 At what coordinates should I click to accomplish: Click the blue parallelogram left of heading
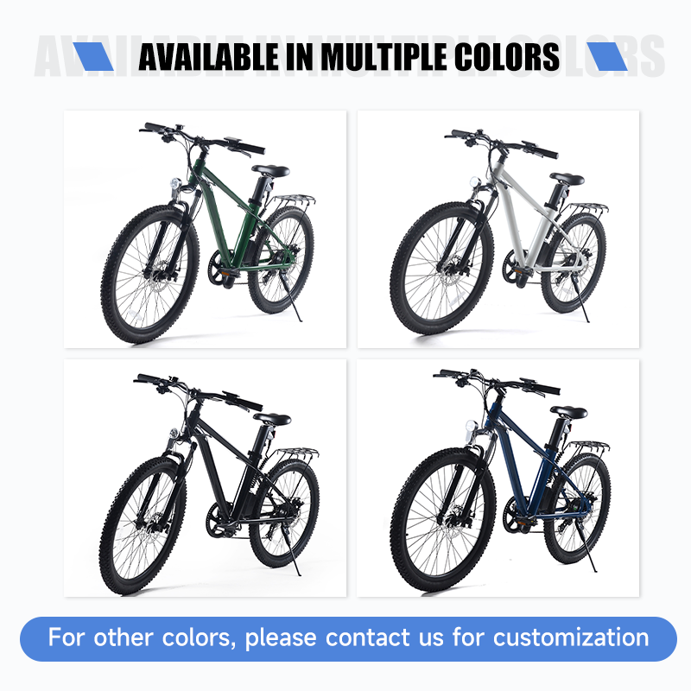(x=93, y=56)
